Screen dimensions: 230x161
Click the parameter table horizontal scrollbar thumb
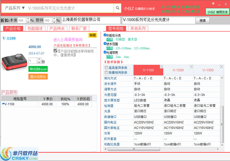pos(134,149)
